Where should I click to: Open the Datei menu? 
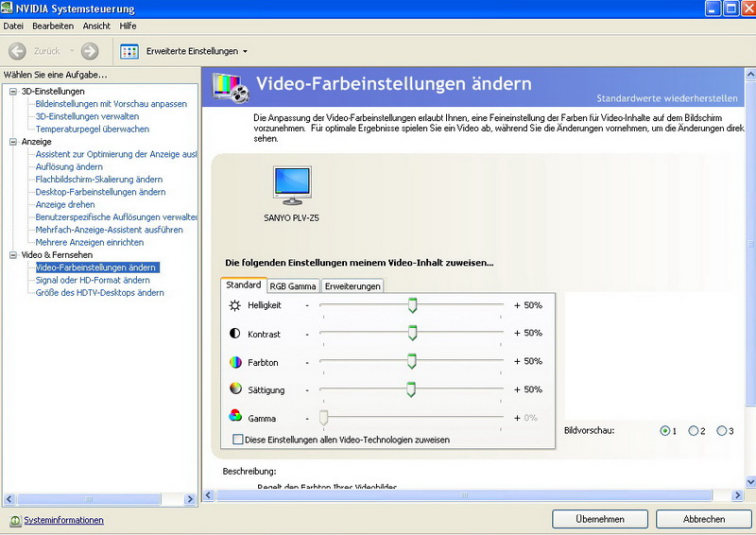13,26
